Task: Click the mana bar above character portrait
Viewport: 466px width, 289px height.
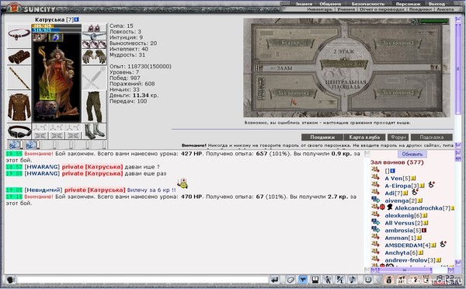Action: point(57,30)
